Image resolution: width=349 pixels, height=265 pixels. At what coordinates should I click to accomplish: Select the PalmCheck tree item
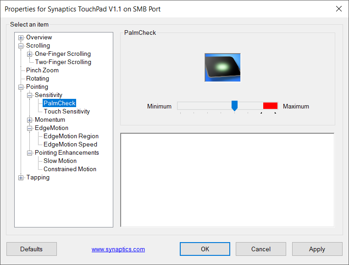60,103
